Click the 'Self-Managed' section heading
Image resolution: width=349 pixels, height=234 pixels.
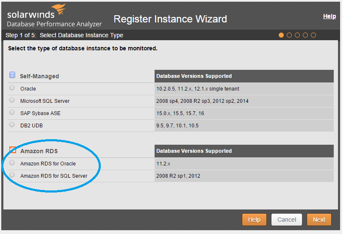(39, 76)
